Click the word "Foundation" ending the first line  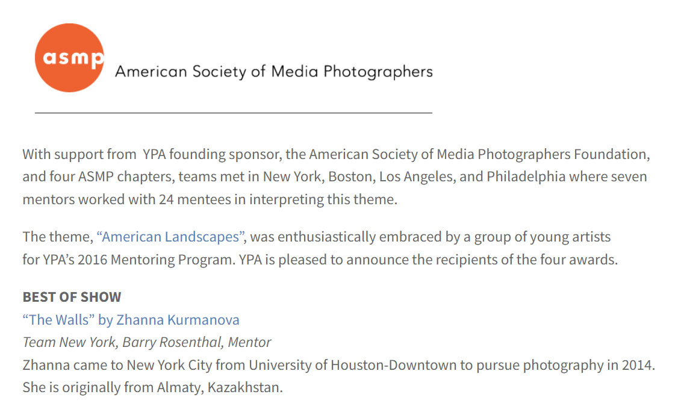611,154
